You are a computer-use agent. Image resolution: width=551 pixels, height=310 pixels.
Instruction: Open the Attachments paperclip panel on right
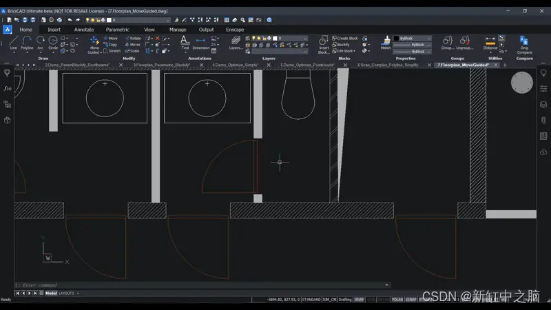pos(543,120)
